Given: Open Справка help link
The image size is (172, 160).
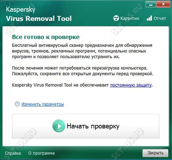Looking at the screenshot, I should coord(13,153).
